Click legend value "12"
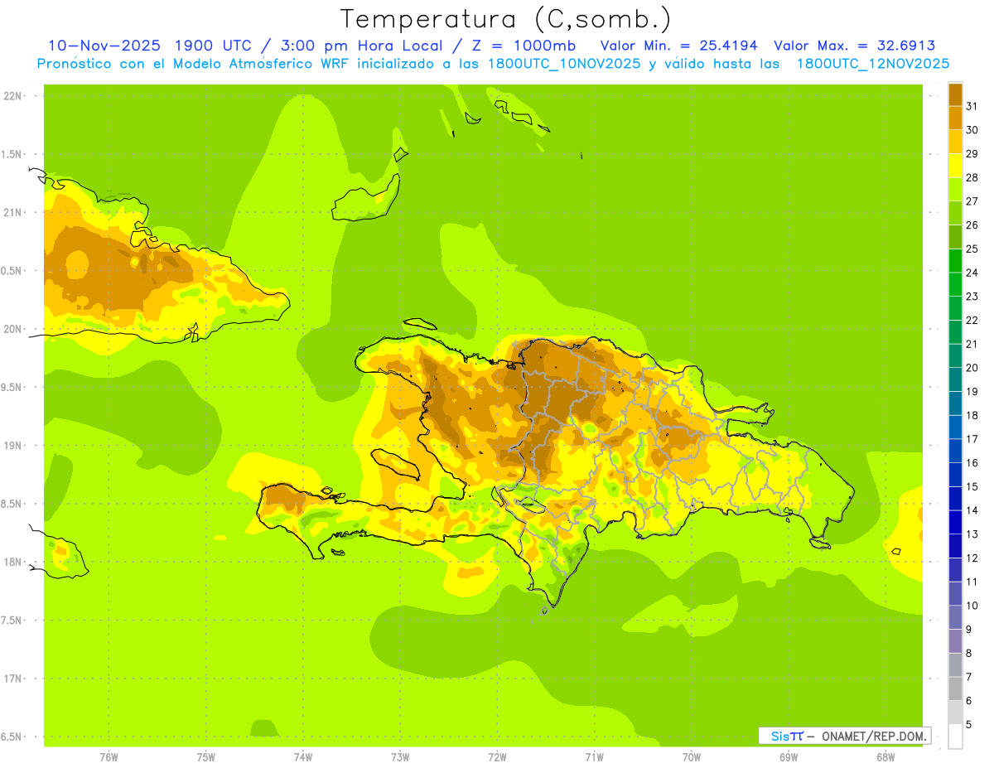Viewport: 994px width, 768px height. pos(972,558)
